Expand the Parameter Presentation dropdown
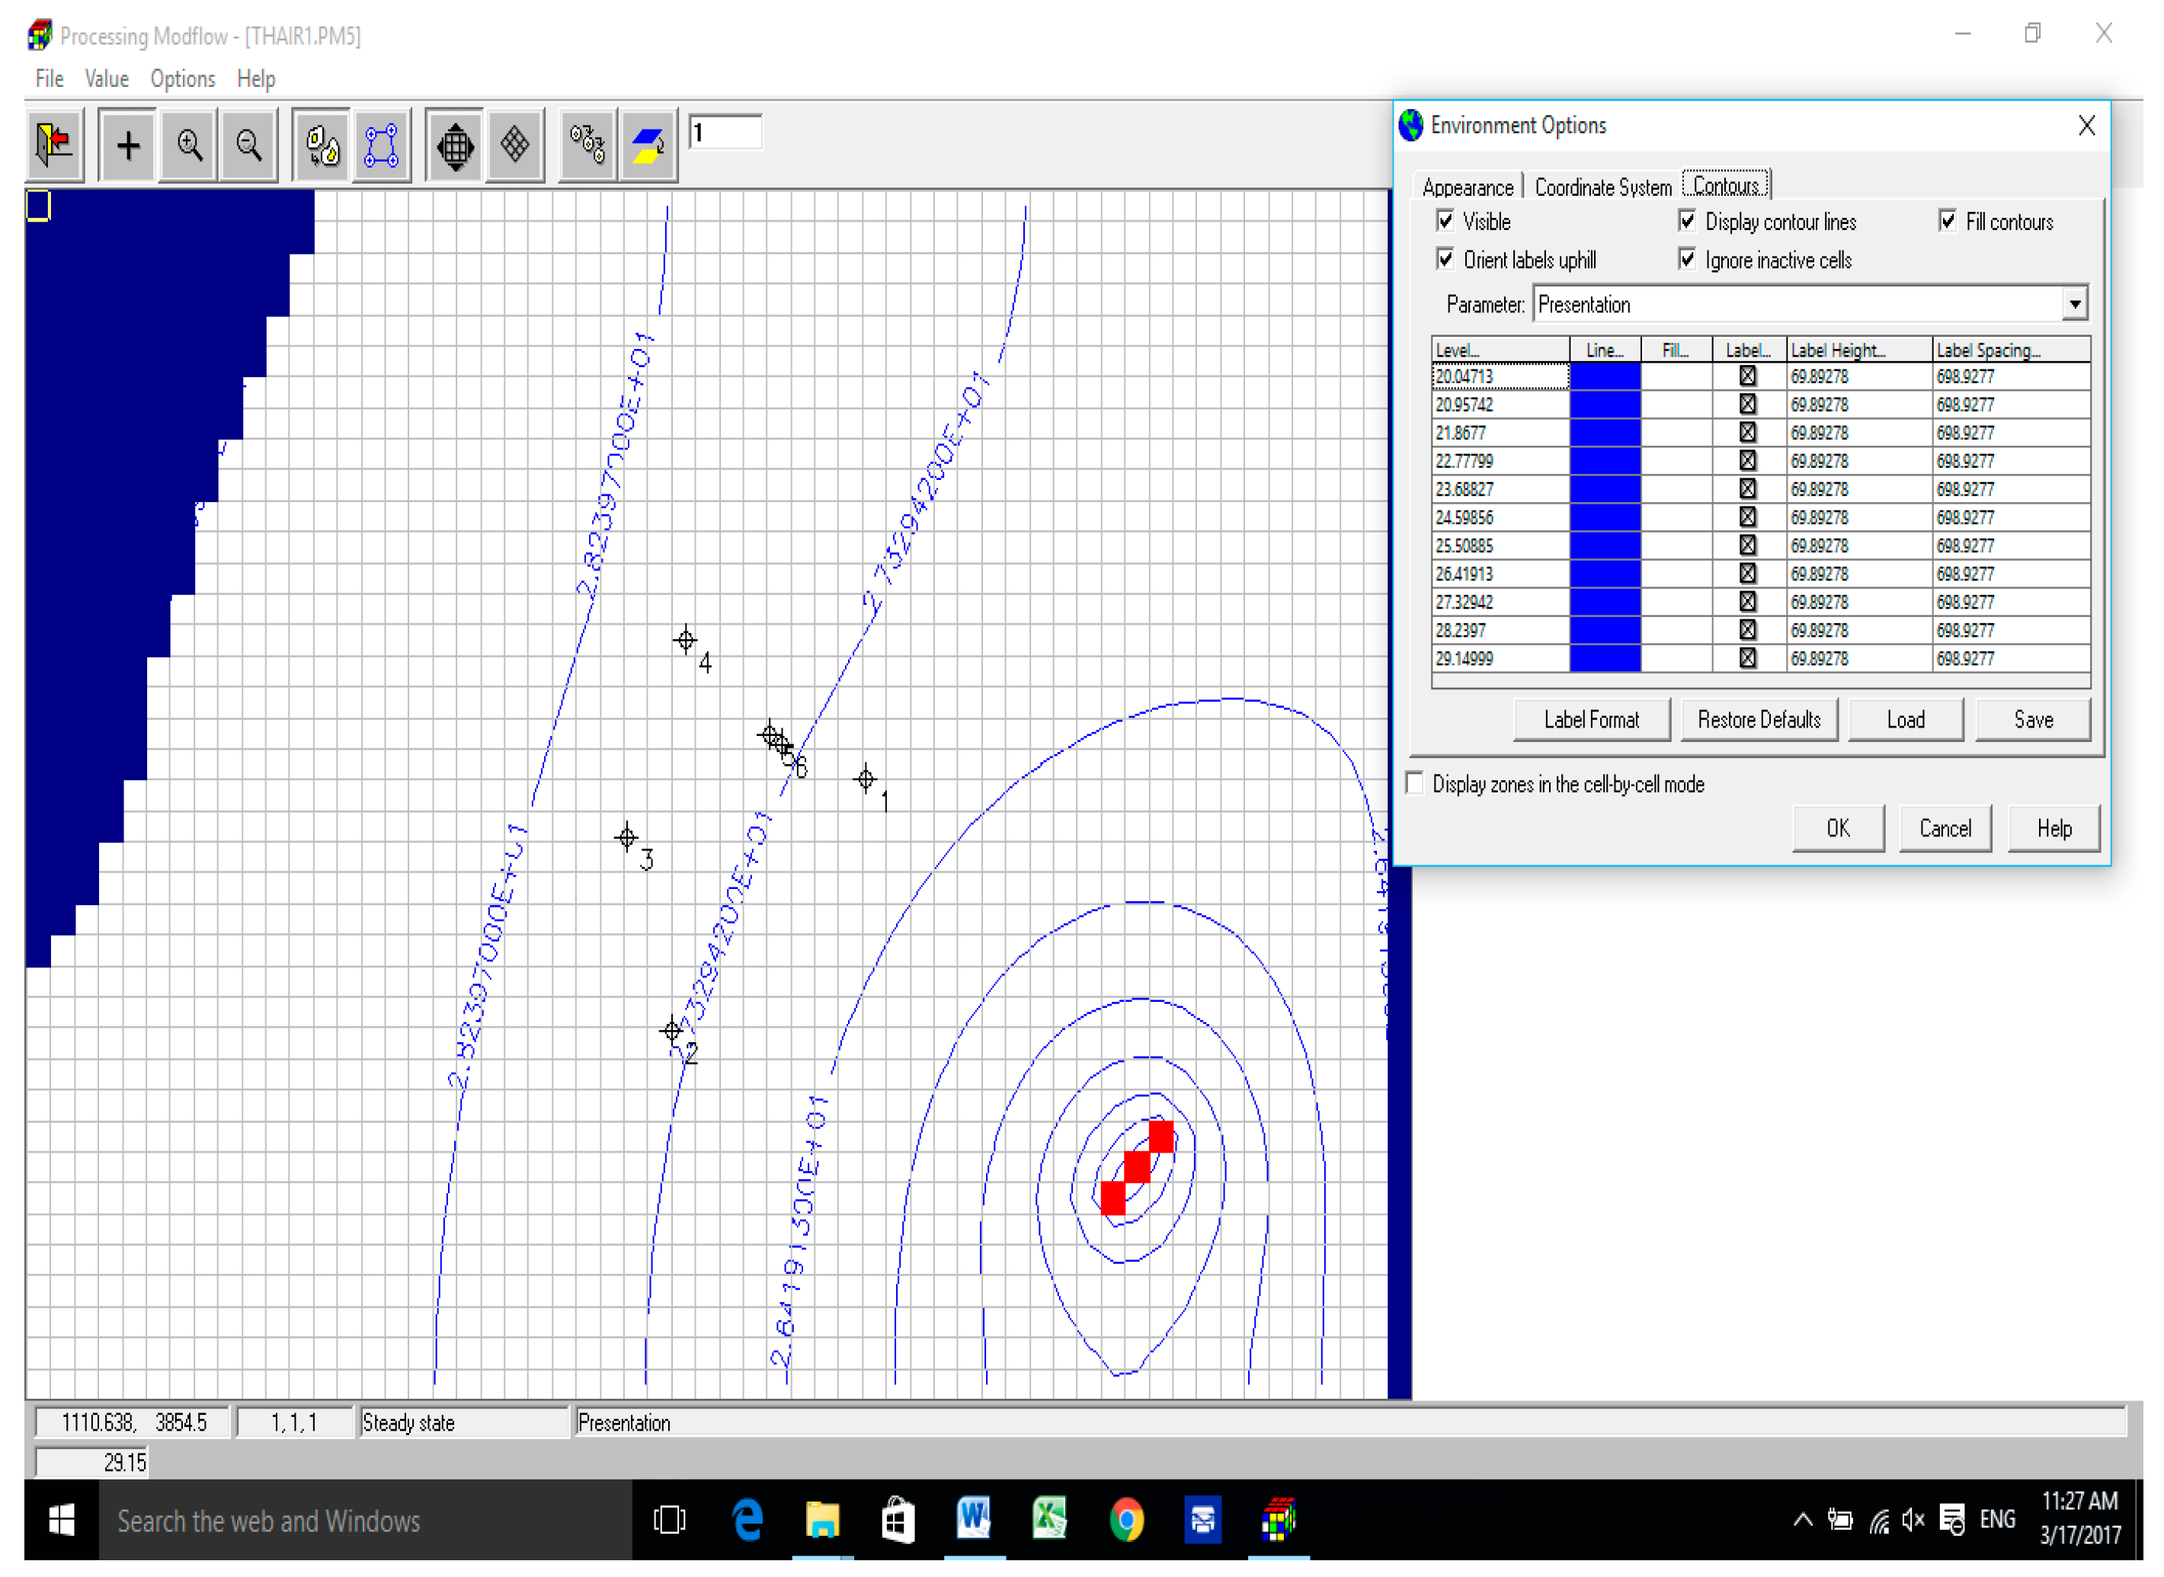This screenshot has height=1577, width=2164. pyautogui.click(x=2073, y=305)
